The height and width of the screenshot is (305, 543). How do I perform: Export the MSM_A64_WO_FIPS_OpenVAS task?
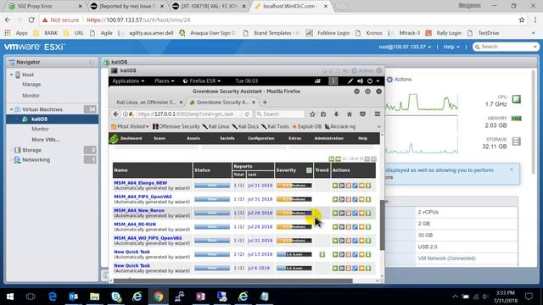[x=368, y=241]
